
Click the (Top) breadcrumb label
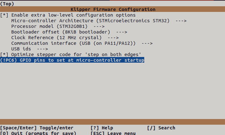(7, 3)
